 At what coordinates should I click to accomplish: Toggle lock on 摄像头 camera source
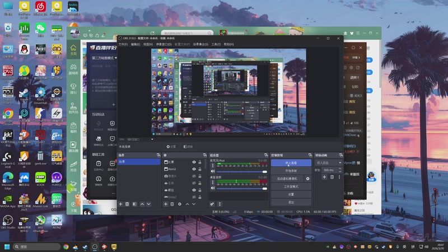pos(200,176)
